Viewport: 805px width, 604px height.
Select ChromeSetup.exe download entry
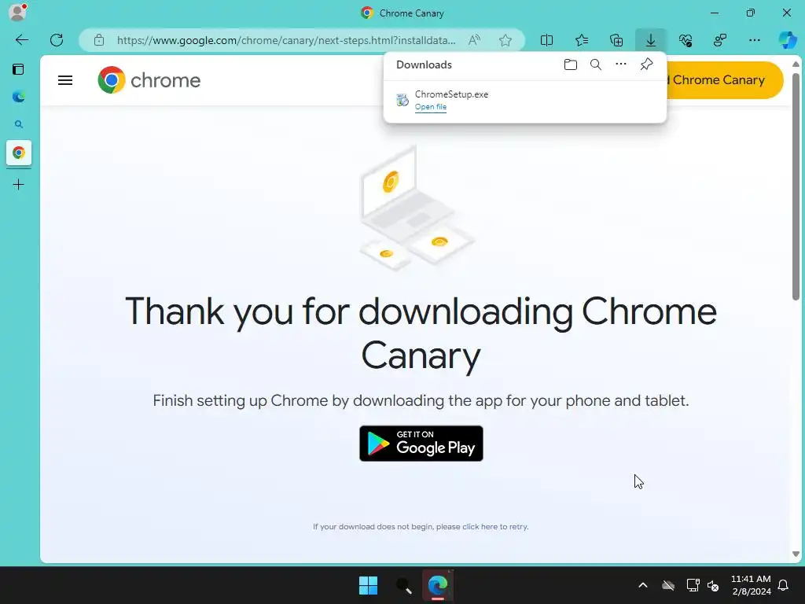click(x=524, y=100)
